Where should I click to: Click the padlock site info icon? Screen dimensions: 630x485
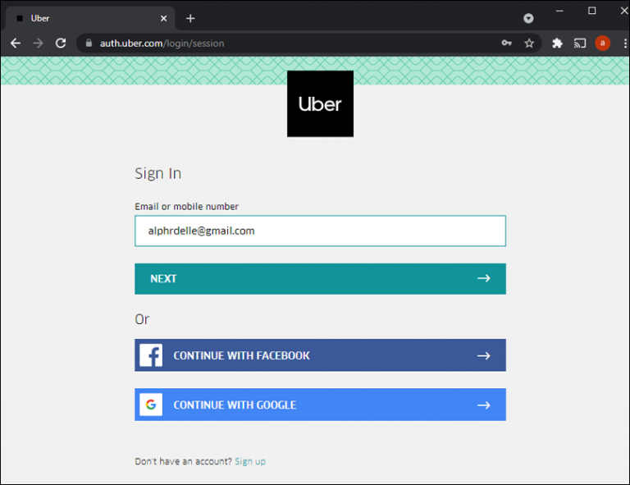pyautogui.click(x=89, y=43)
